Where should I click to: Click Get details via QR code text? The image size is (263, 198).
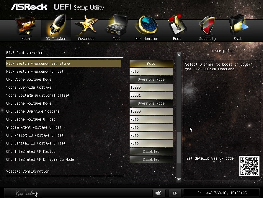pyautogui.click(x=210, y=158)
